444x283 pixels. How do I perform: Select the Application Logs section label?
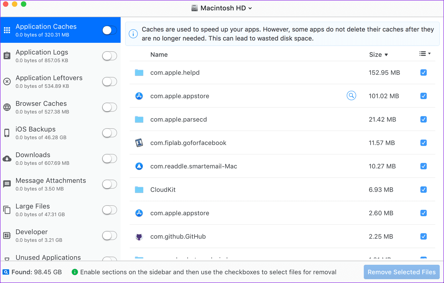coord(42,52)
